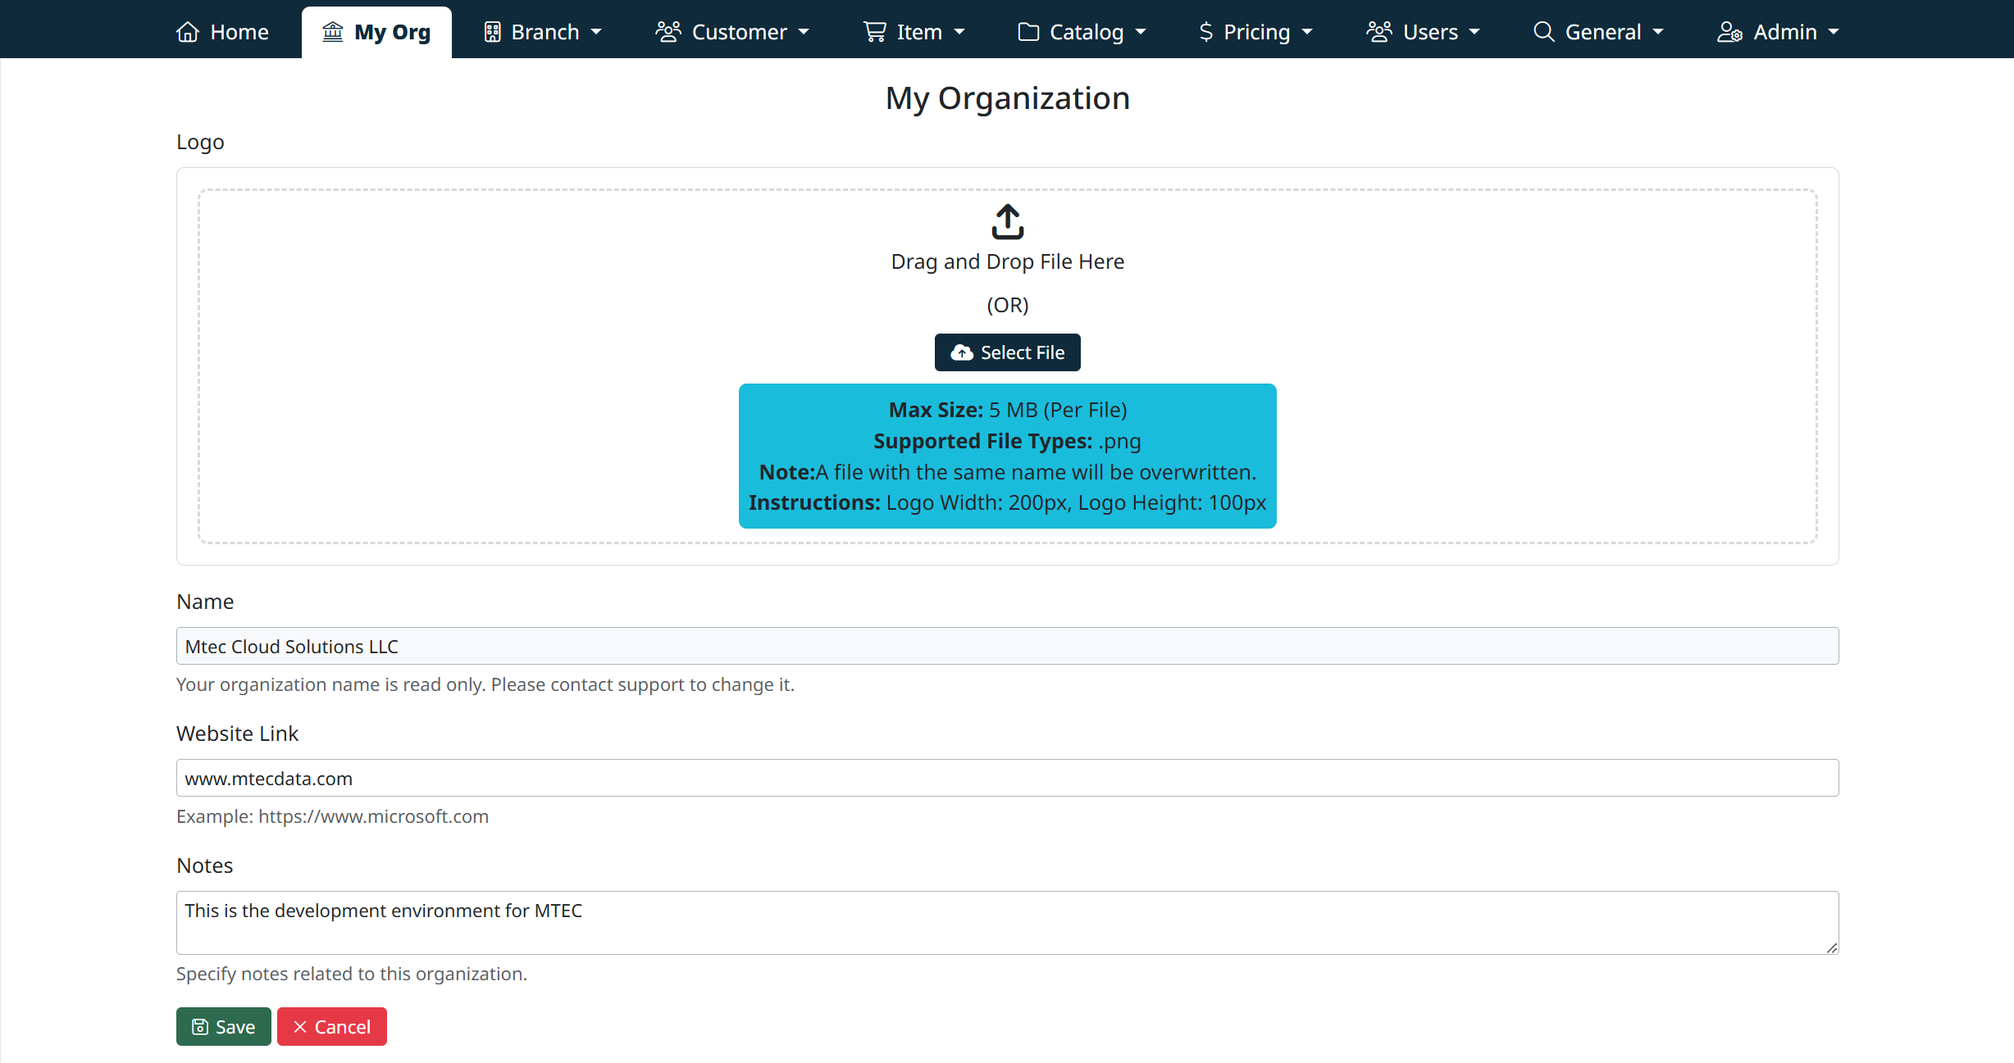Click the Branch building icon
Image resolution: width=2014 pixels, height=1063 pixels.
pyautogui.click(x=492, y=32)
